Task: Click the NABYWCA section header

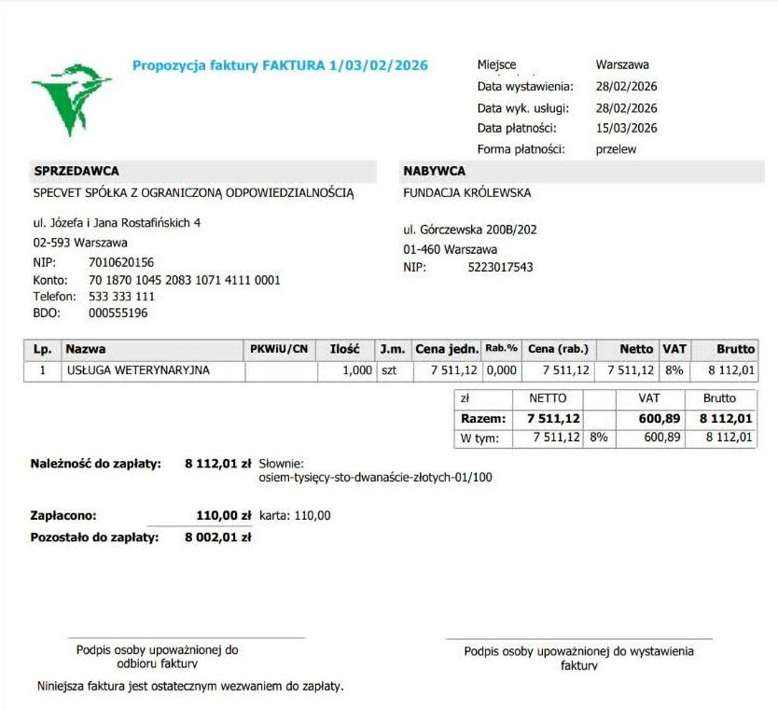Action: [434, 171]
